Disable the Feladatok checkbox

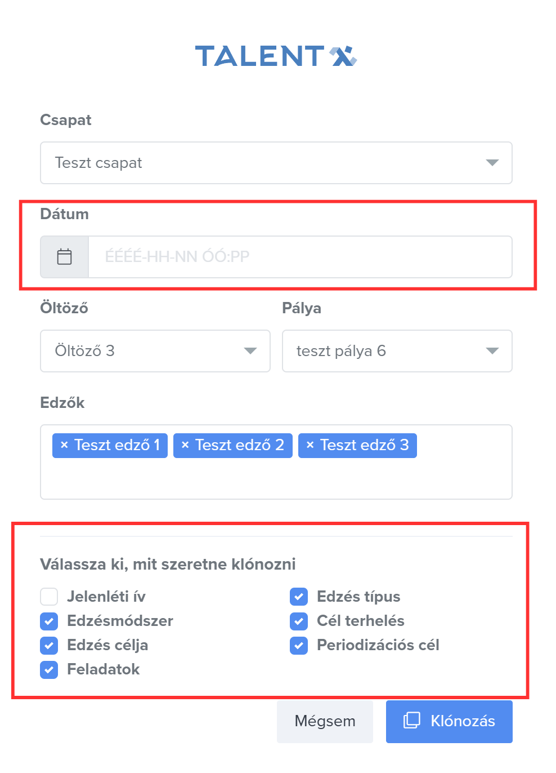(x=50, y=669)
